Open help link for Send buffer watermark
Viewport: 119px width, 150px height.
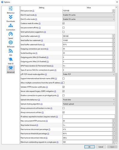(39, 36)
